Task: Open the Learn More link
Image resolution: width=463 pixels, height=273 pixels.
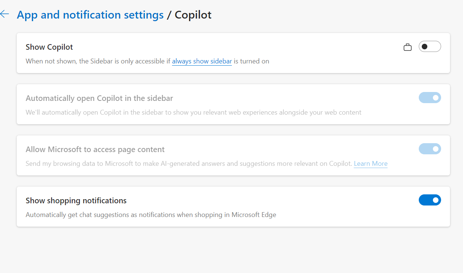Action: click(x=370, y=164)
